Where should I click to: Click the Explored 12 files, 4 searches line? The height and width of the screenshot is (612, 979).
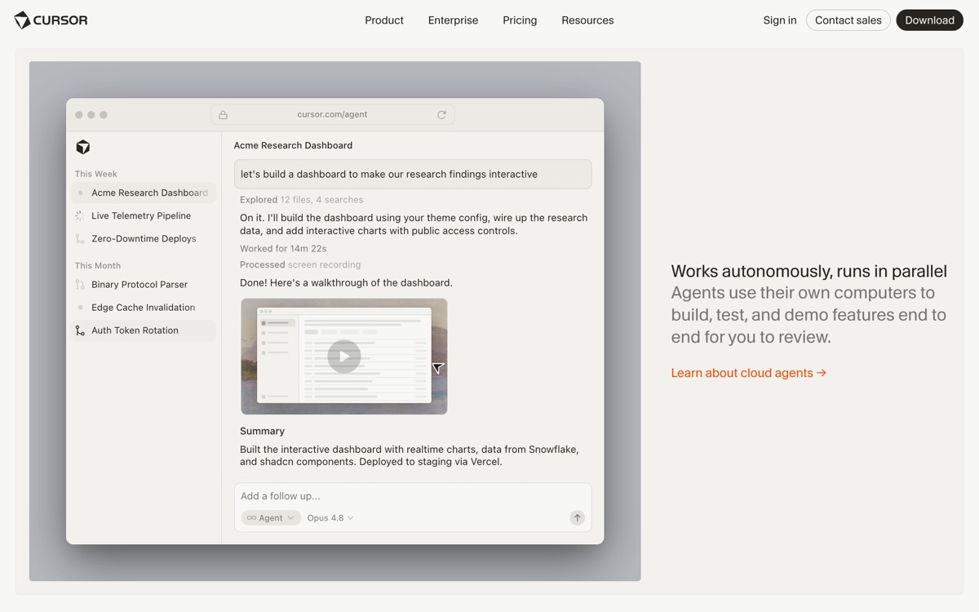pos(302,199)
